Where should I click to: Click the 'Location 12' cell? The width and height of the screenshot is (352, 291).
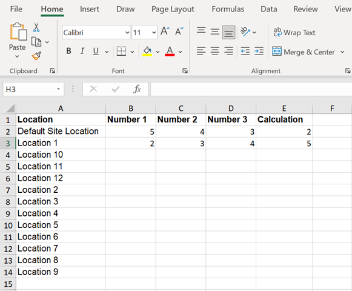(x=61, y=178)
